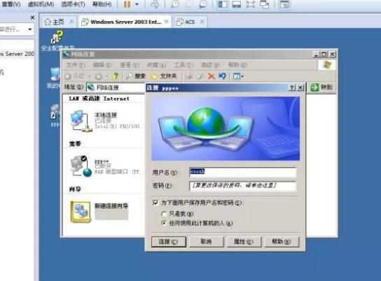Click the security configuration wizard desktop icon
The image size is (381, 281).
click(57, 37)
